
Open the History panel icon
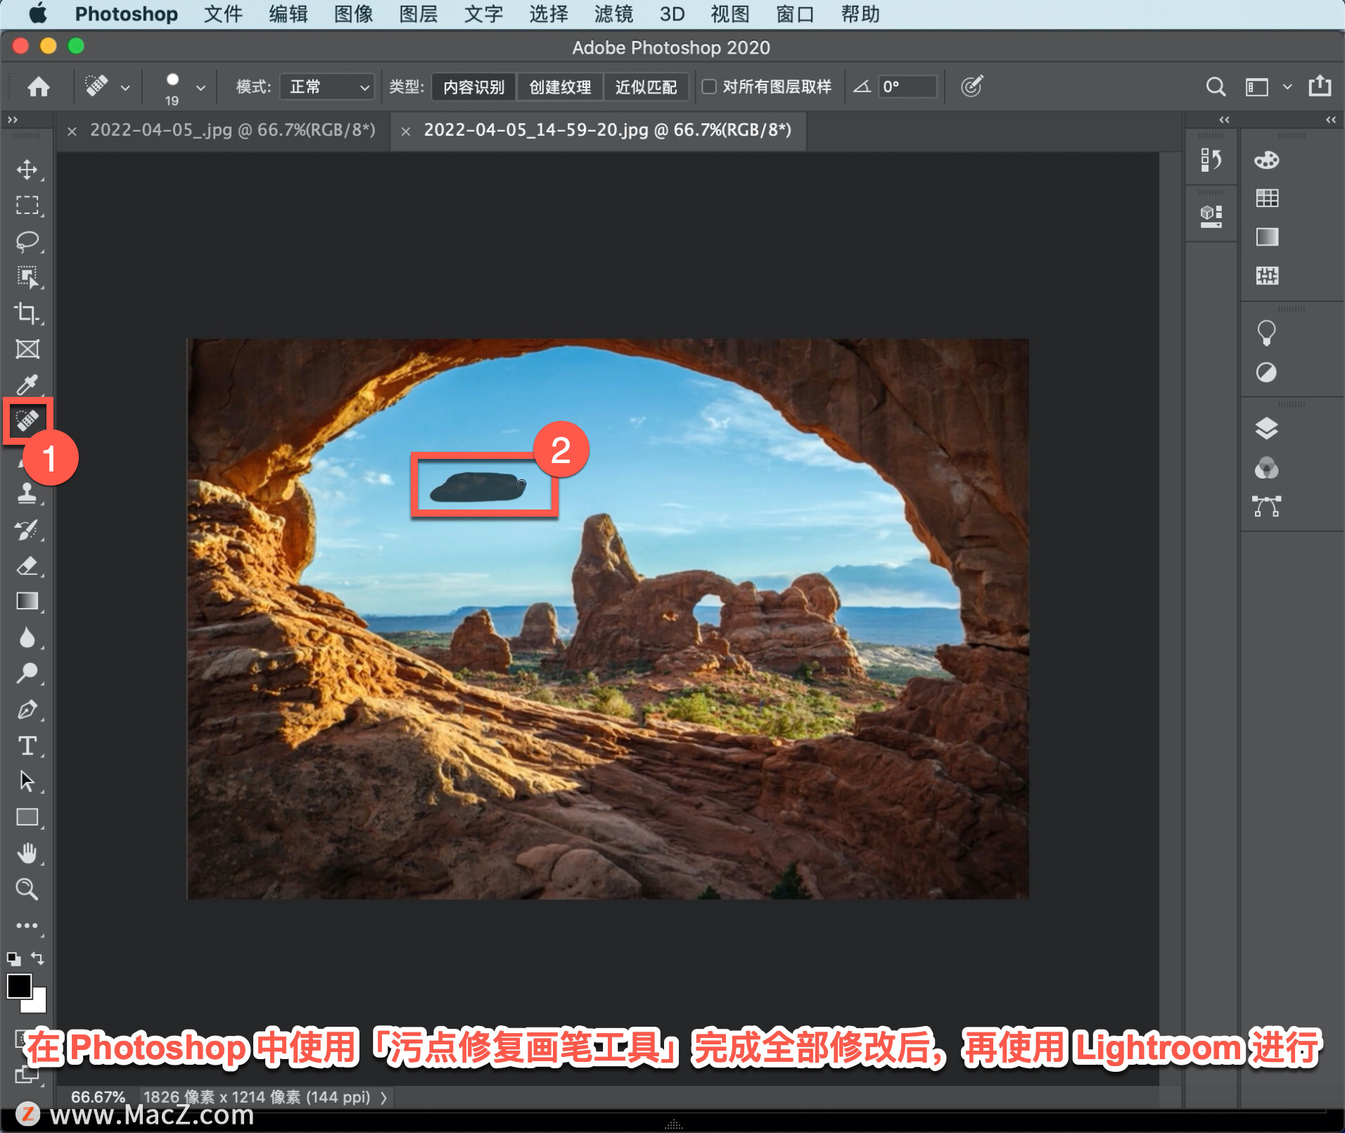click(1211, 160)
